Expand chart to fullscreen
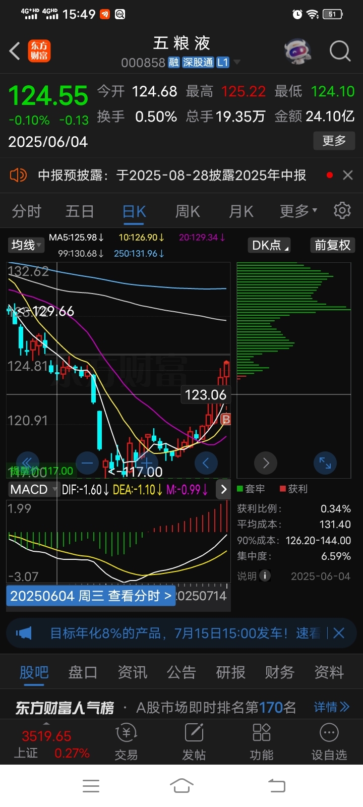363x807 pixels. [x=325, y=463]
